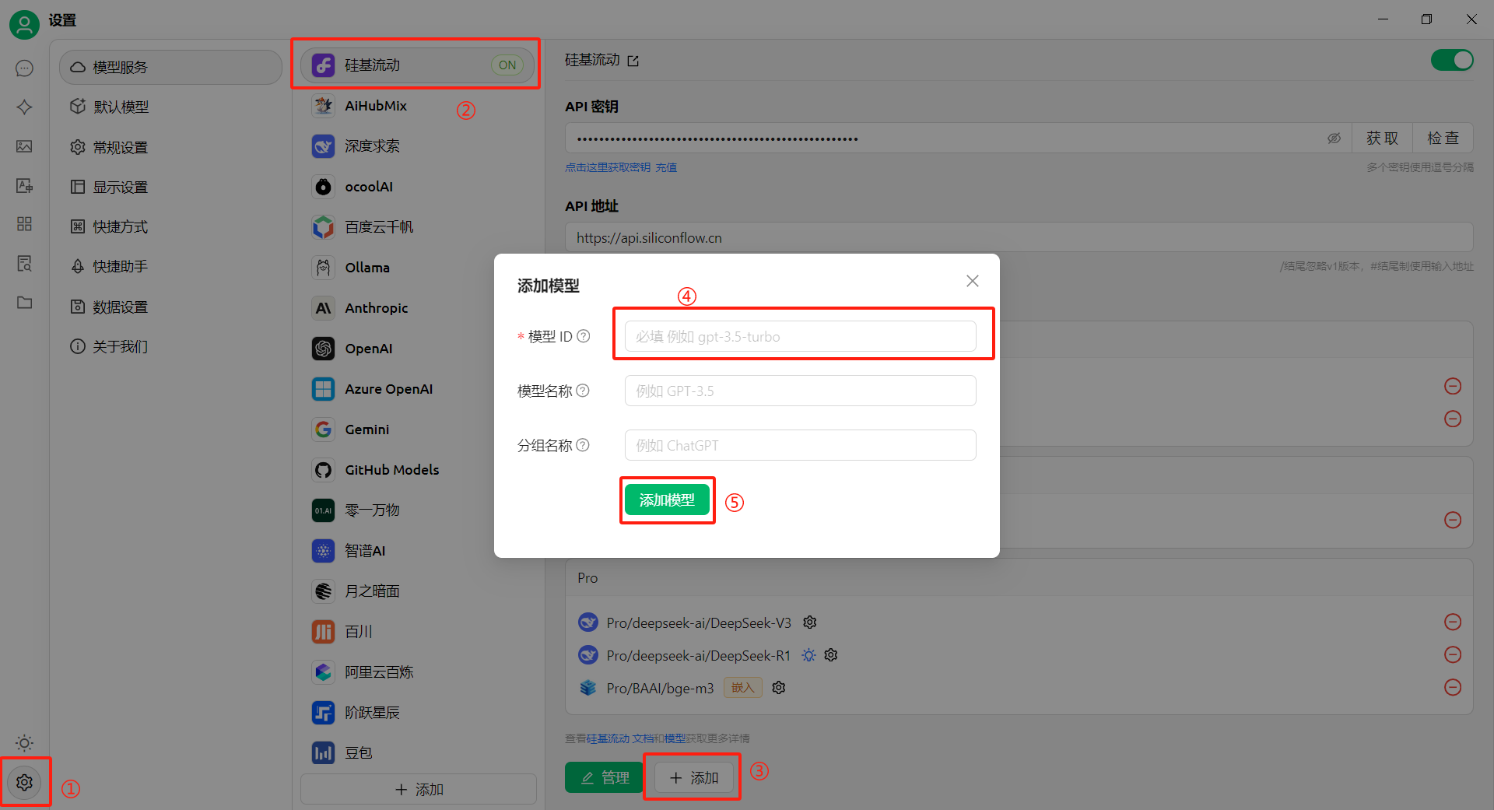This screenshot has width=1494, height=810.
Task: Open settings gear for Pro/deepseek-ai/DeepSeek-V3
Action: (x=810, y=622)
